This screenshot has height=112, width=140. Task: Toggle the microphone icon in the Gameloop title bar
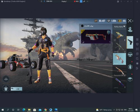click(44, 1)
